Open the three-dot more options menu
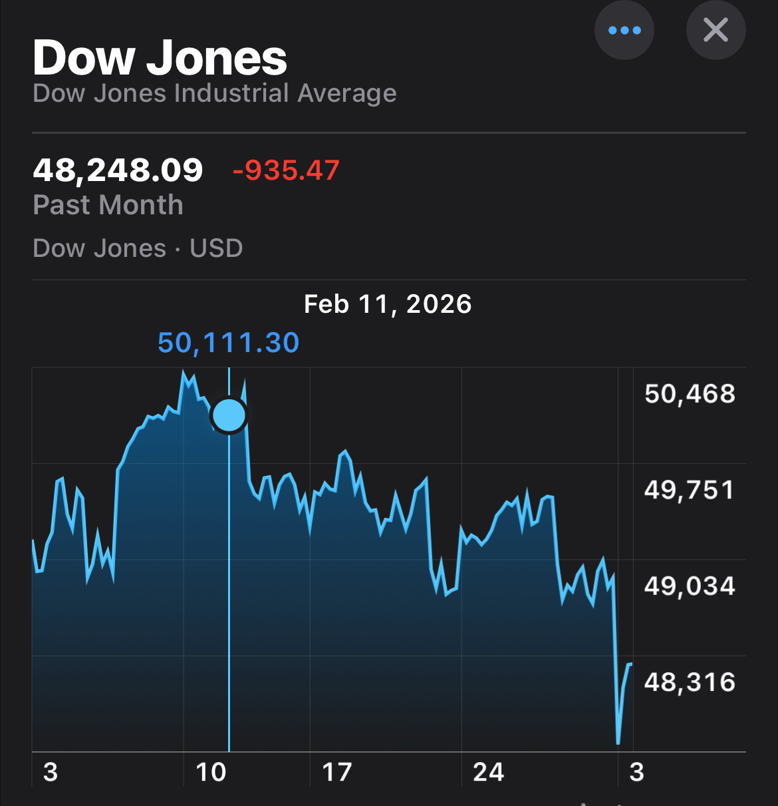Screen dimensions: 778x806 point(624,31)
